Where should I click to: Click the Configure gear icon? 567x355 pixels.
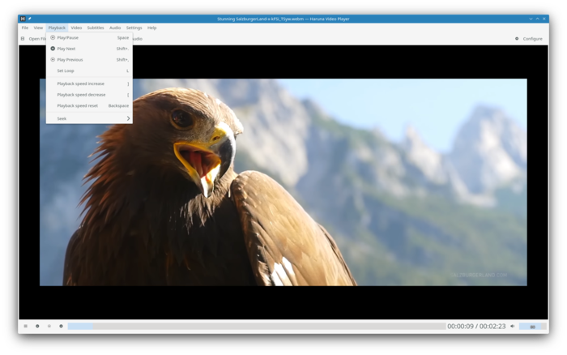coord(517,38)
